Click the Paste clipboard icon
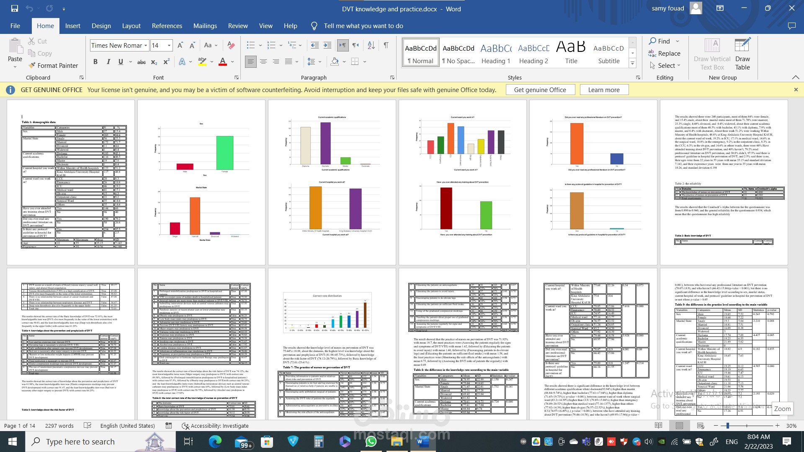The image size is (804, 452). [15, 46]
